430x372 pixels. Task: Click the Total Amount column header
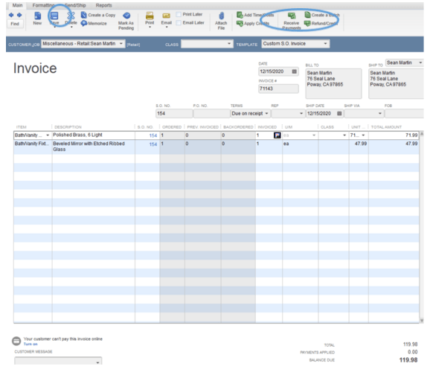coord(386,126)
